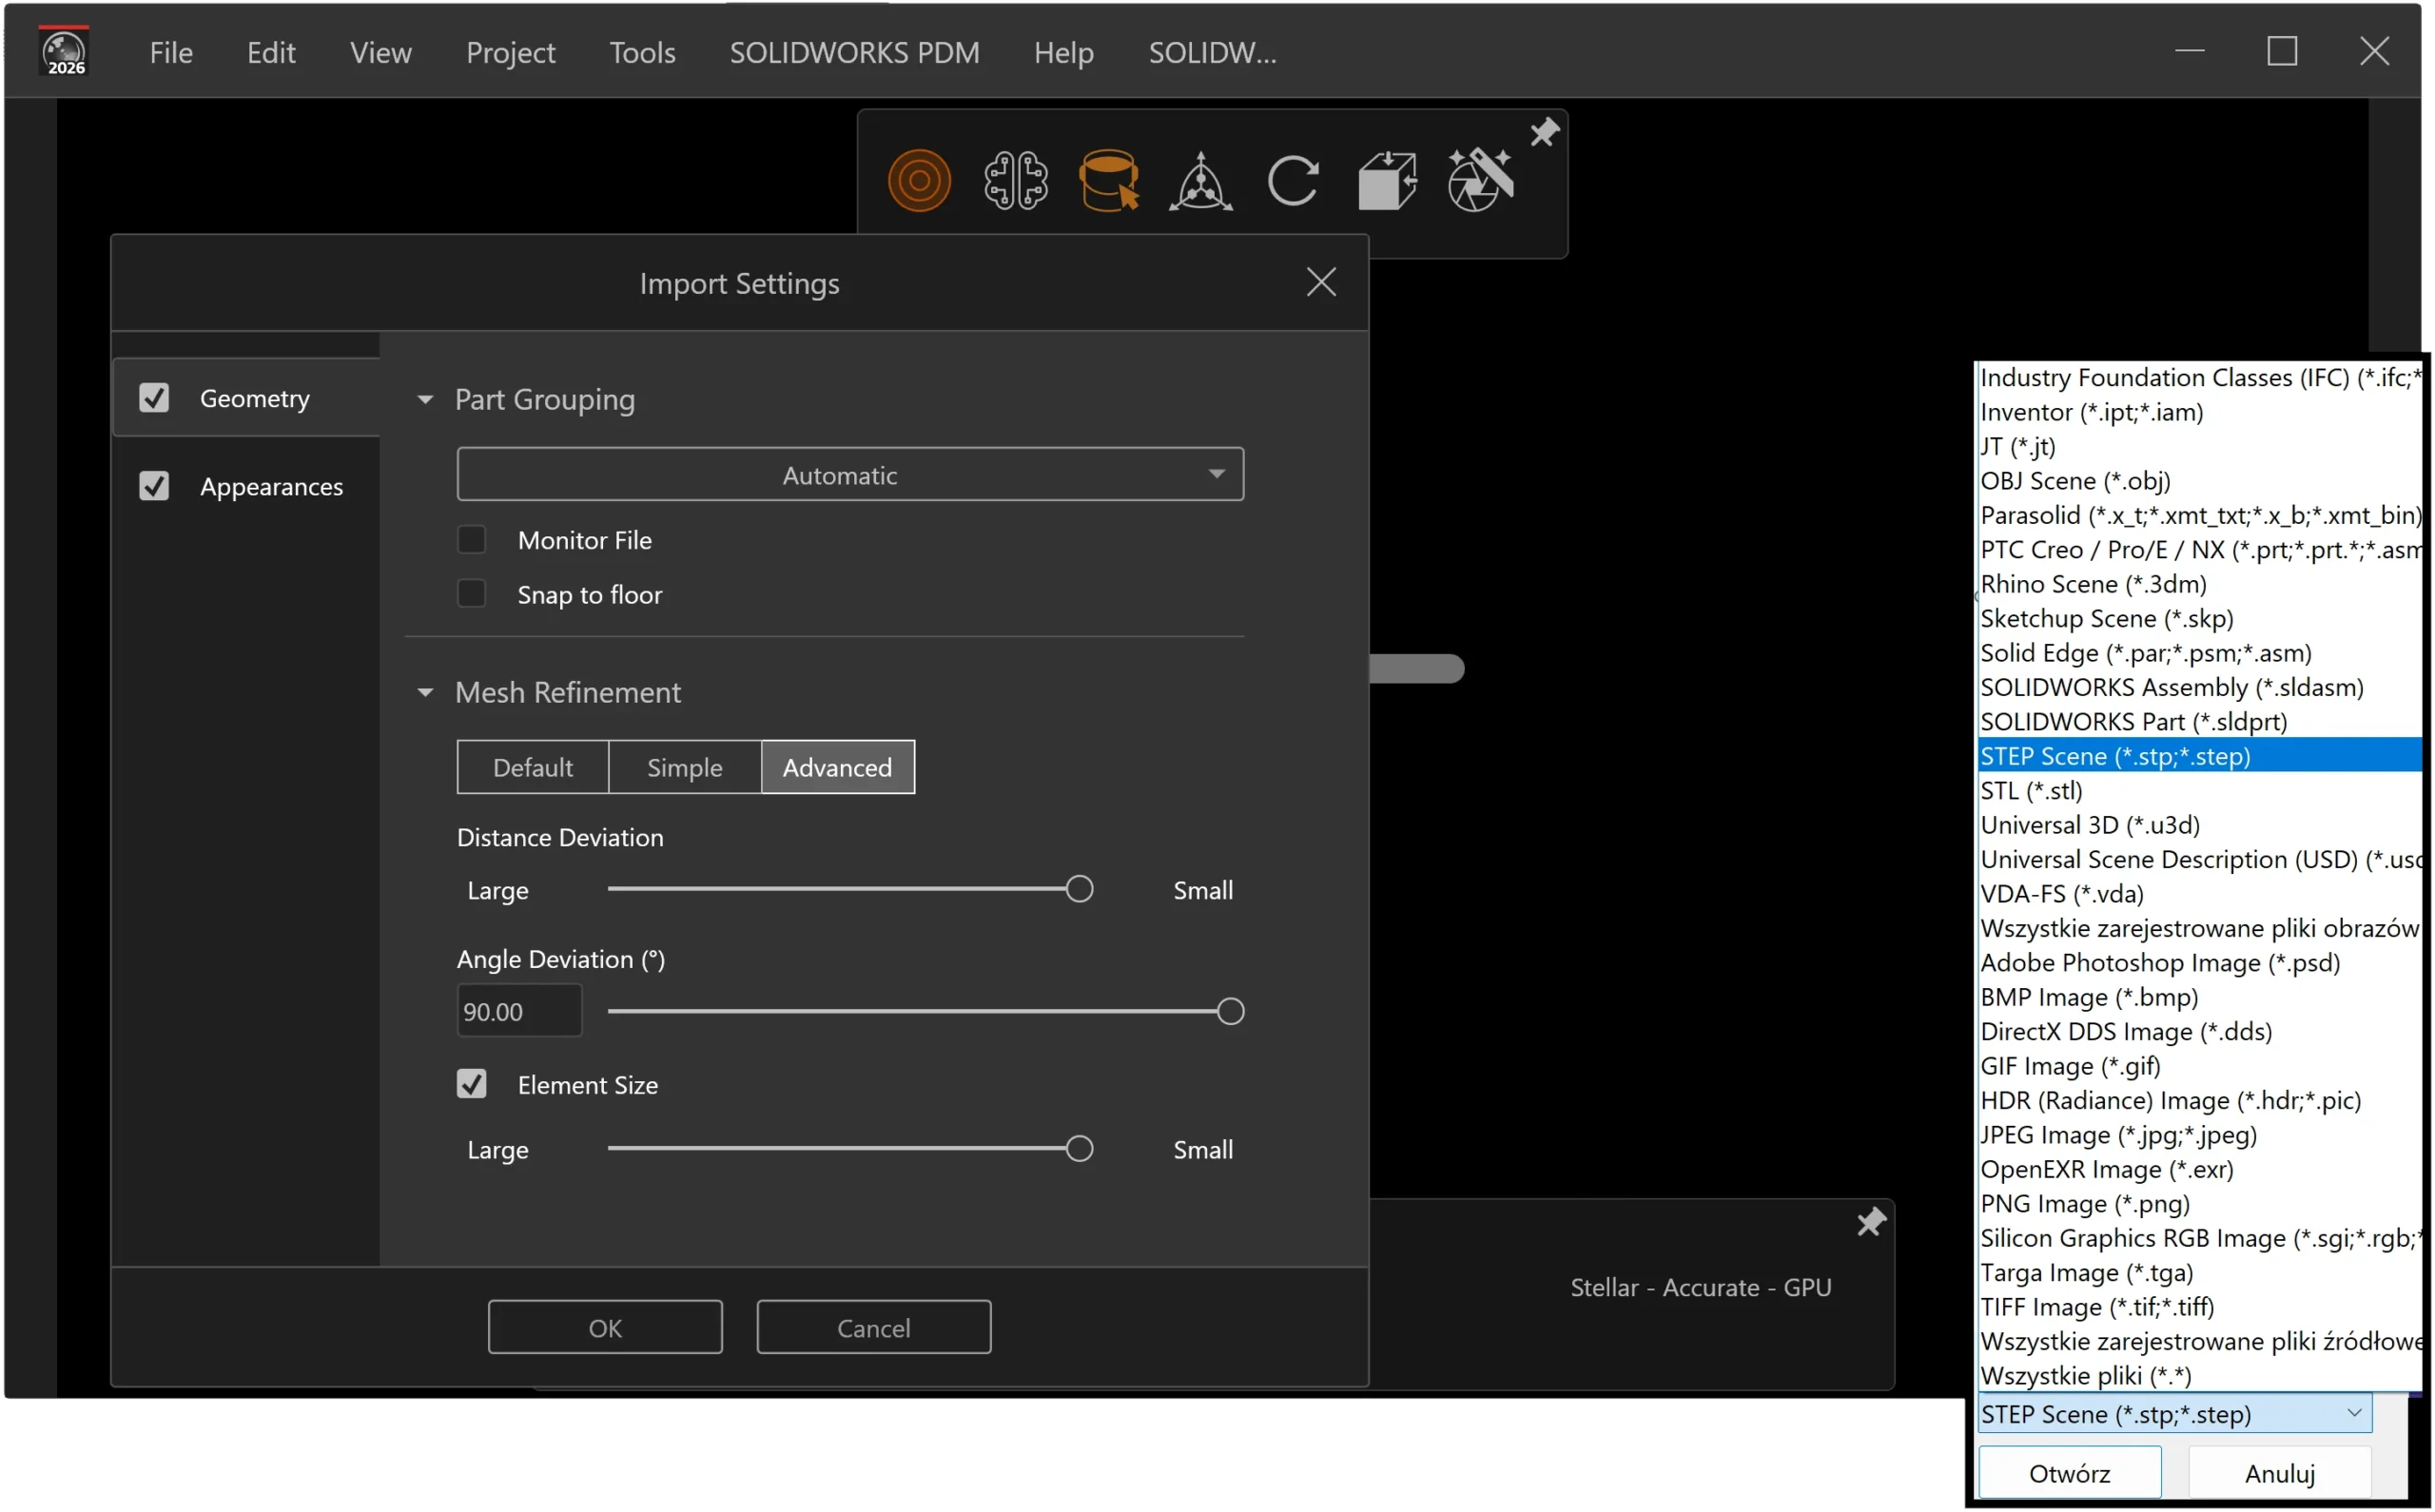Open the Automatic part grouping dropdown
The height and width of the screenshot is (1512, 2435).
850,474
